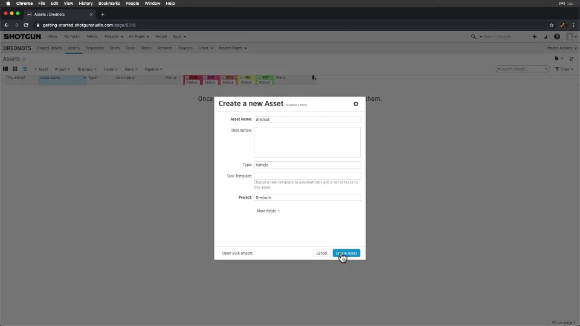Viewport: 580px width, 326px height.
Task: Click the Type field showing Vehicle
Action: tap(307, 165)
